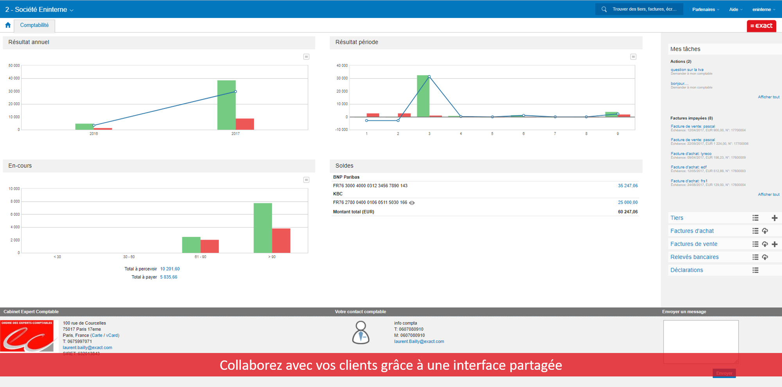Screen dimensions: 782x387
Task: Click Total à payer 5 835,66
Action: click(x=169, y=277)
